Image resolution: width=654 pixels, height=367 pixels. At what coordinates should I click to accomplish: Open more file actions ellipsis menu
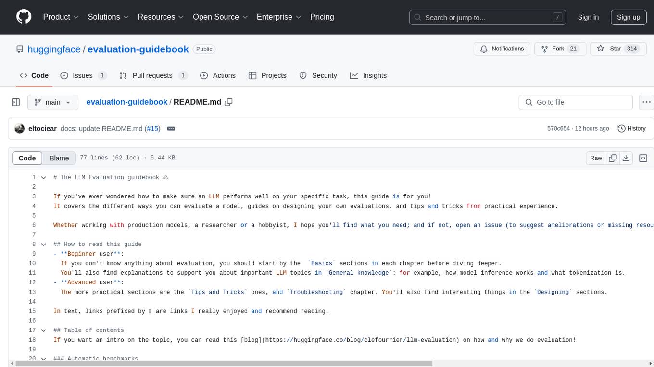647,102
